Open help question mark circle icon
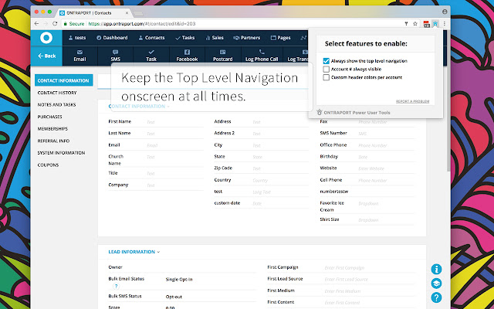This screenshot has height=309, width=494. [436, 297]
